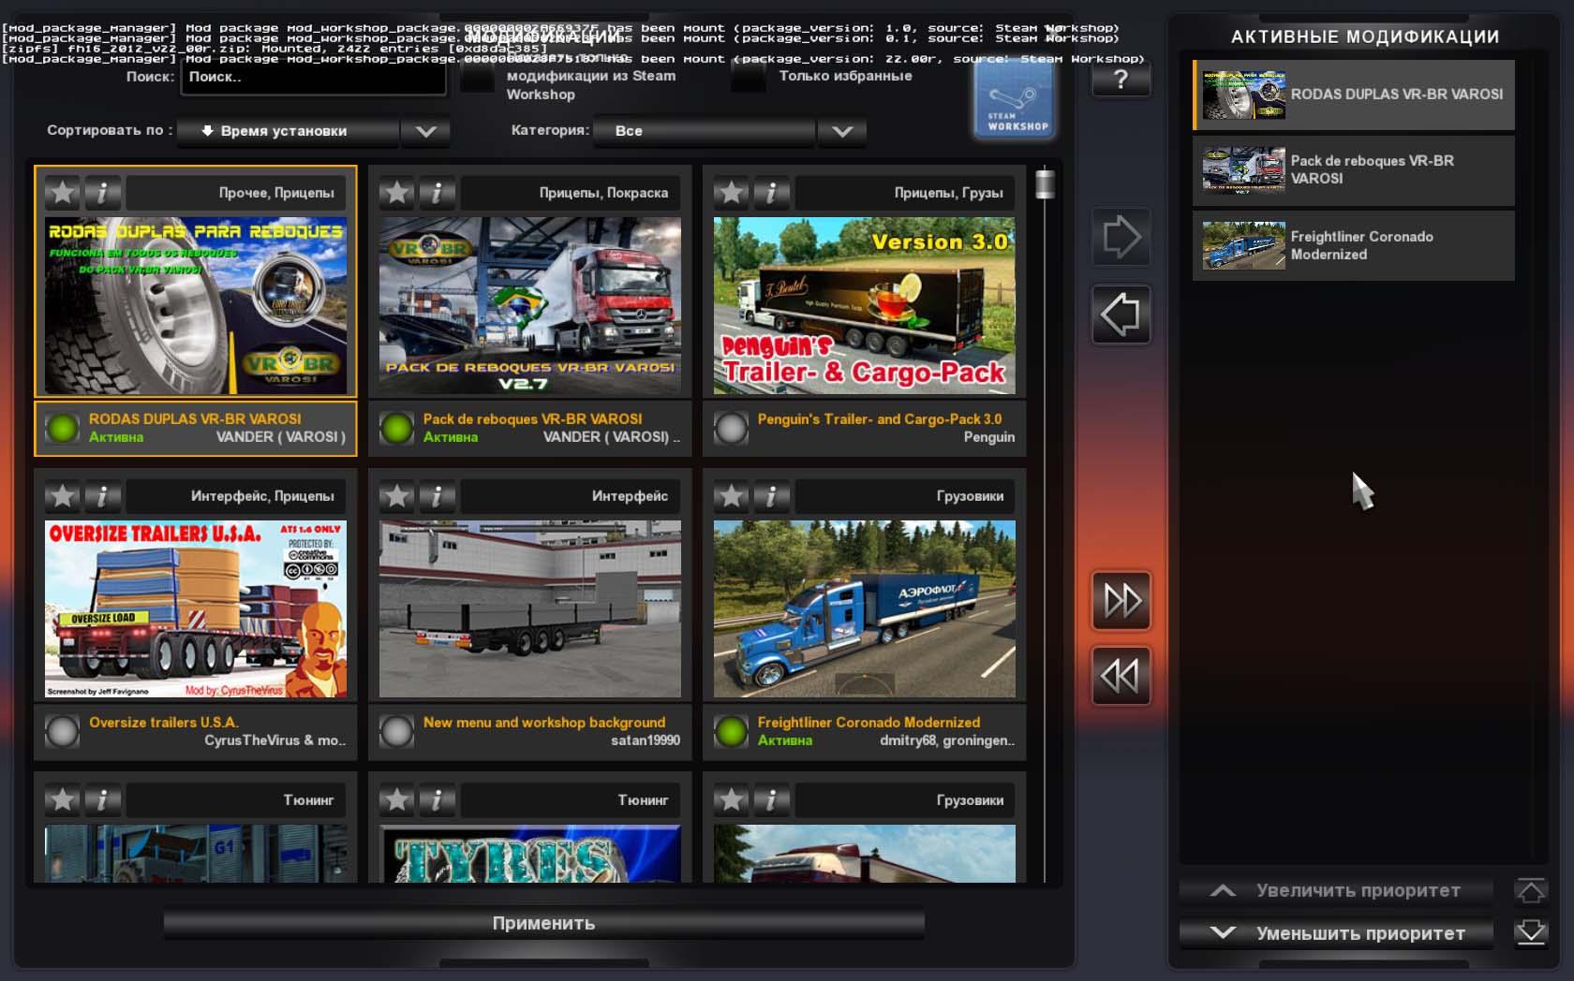Activate Oversize trailers U.S.A. status toggle
The width and height of the screenshot is (1574, 981).
coord(63,732)
